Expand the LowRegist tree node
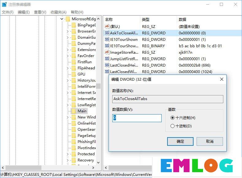This screenshot has width=242, height=178. (67, 105)
